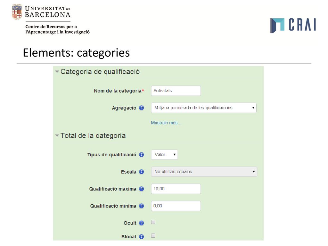Collapse the Total de la categoria section

[57, 136]
